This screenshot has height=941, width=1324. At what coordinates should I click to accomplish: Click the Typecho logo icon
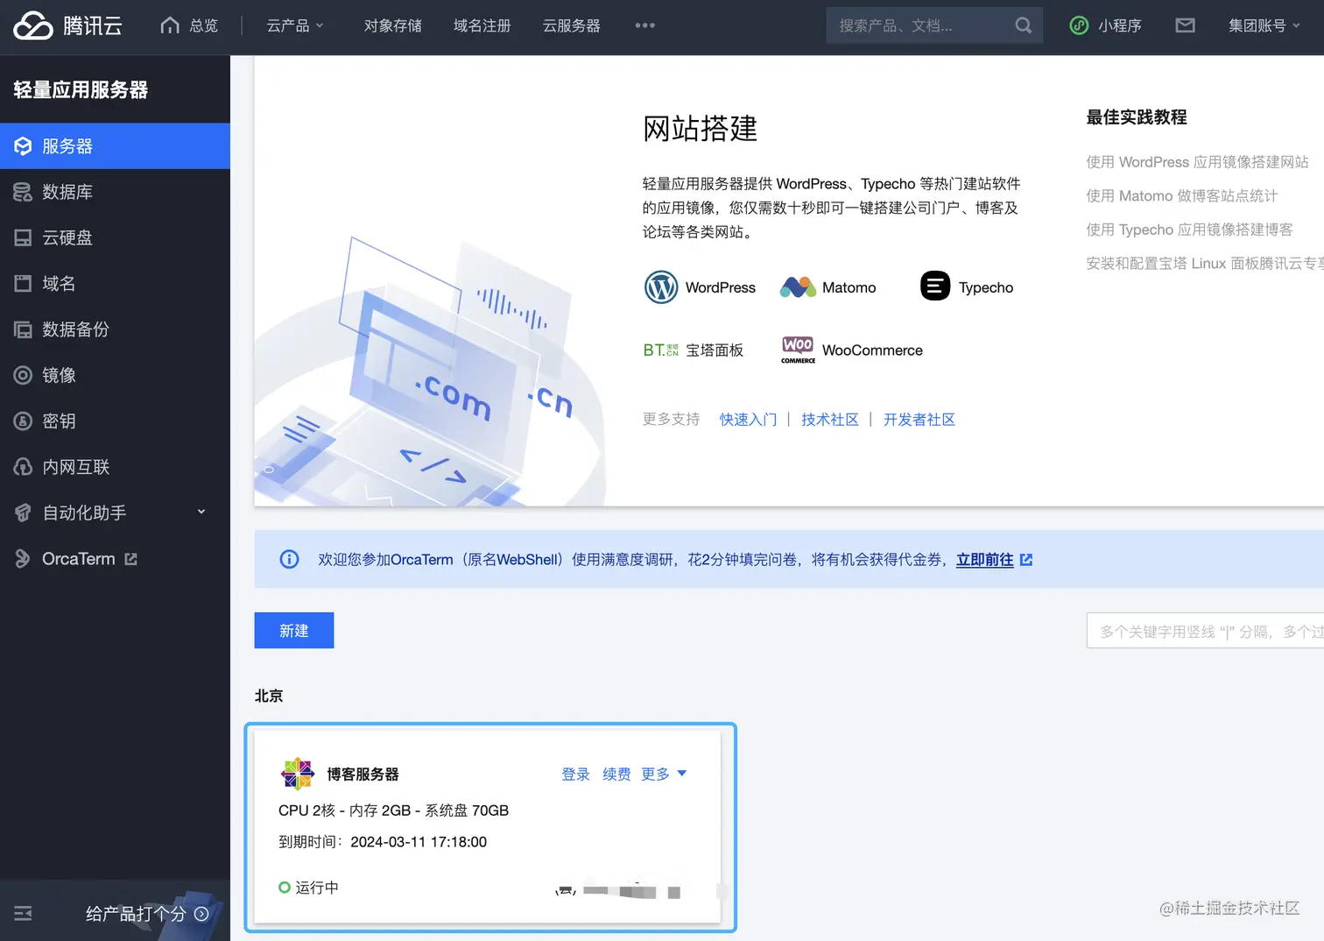pos(935,286)
